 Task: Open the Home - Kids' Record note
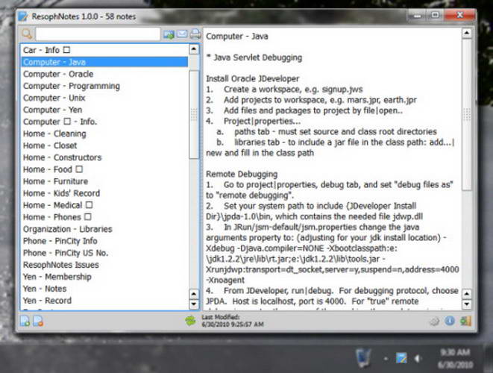point(104,193)
